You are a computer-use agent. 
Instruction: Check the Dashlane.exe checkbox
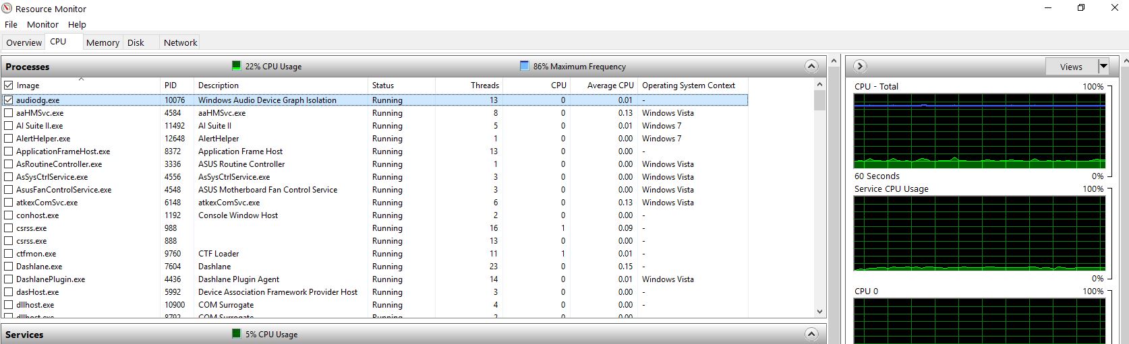pyautogui.click(x=9, y=267)
